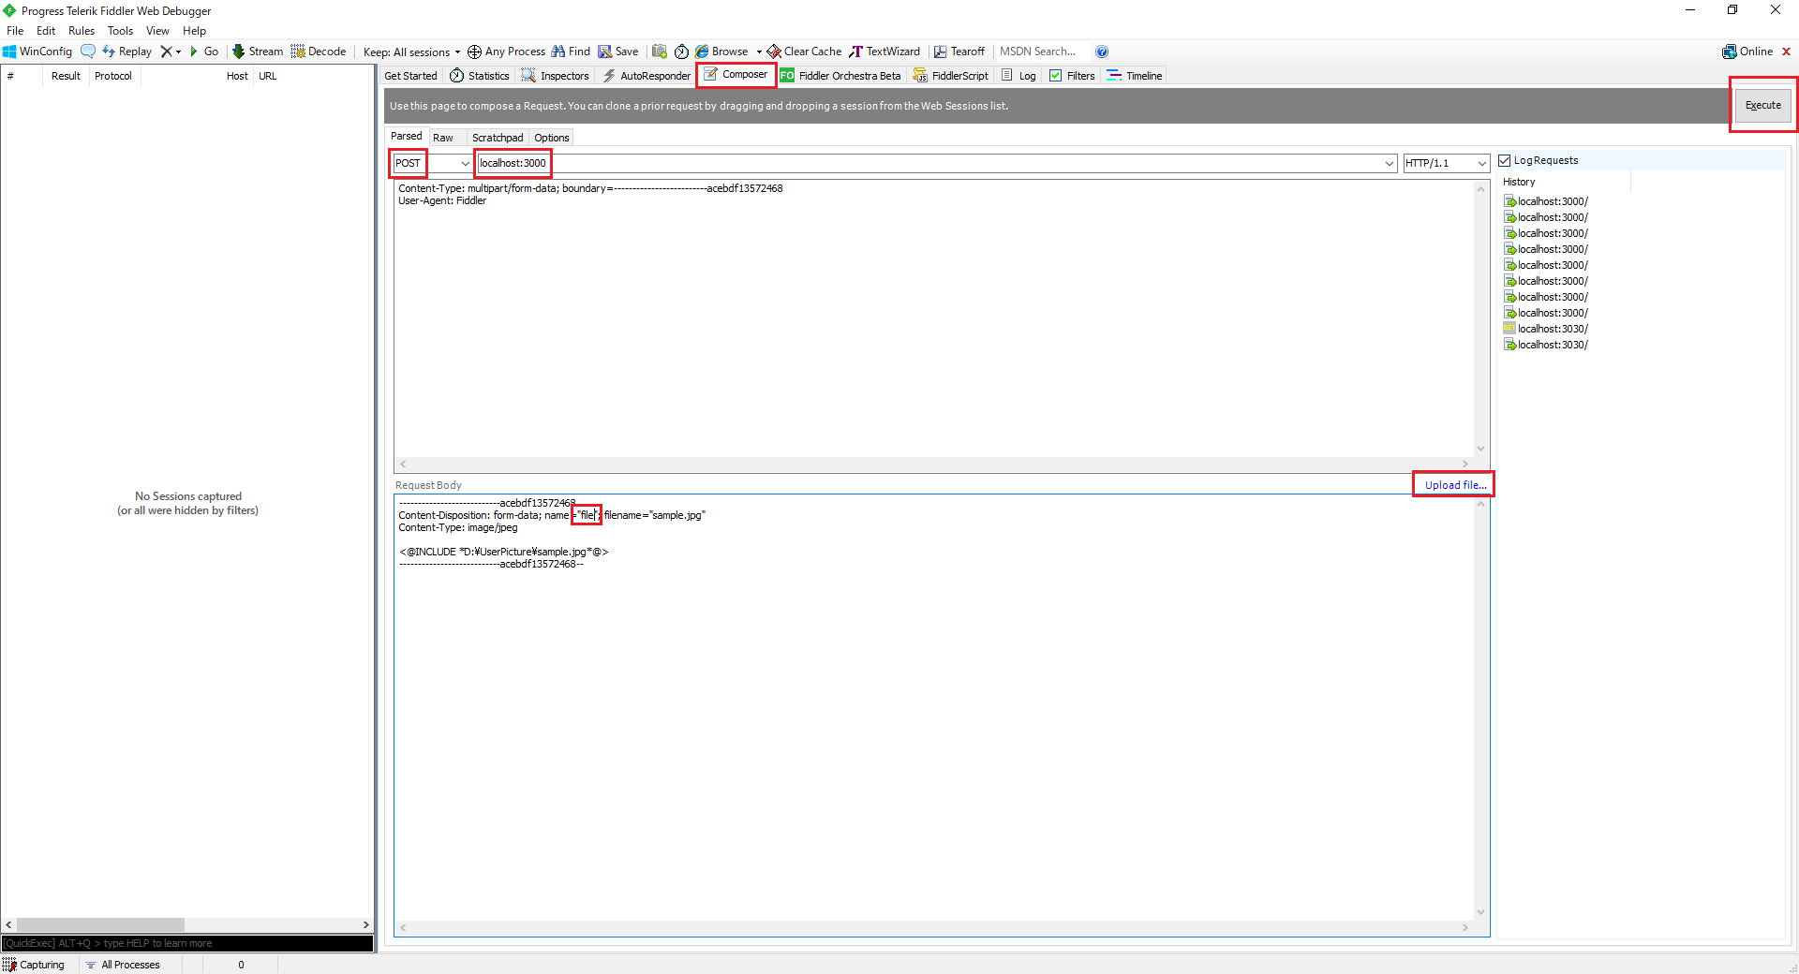Click the User-Agent: Fiddler header line
The width and height of the screenshot is (1799, 974).
pos(442,200)
